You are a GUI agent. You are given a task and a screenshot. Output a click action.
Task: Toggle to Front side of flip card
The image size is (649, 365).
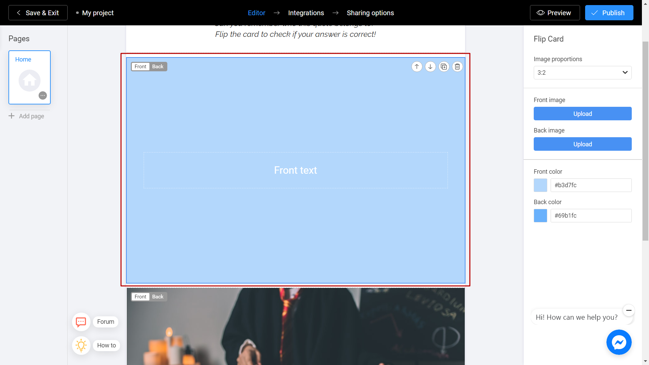(x=140, y=66)
